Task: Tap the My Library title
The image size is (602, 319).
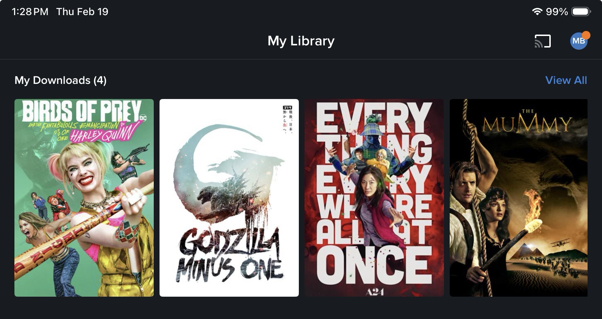Action: pos(301,41)
